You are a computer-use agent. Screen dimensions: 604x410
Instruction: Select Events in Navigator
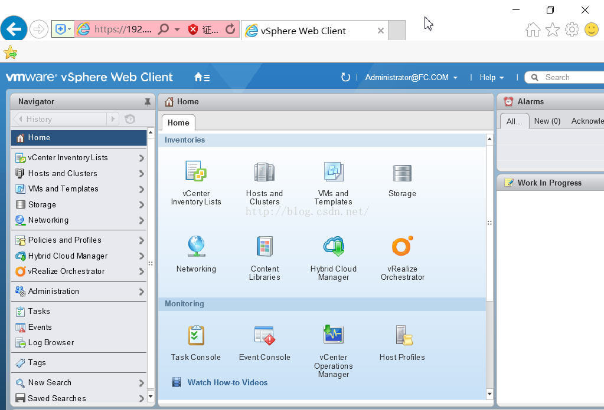79,327
